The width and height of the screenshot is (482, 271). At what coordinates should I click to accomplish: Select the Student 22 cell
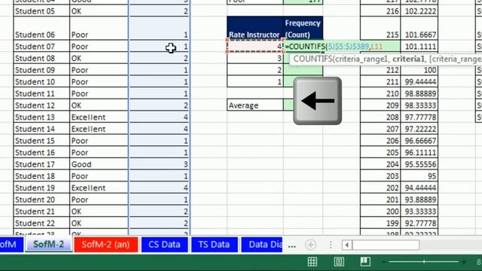pyautogui.click(x=41, y=223)
